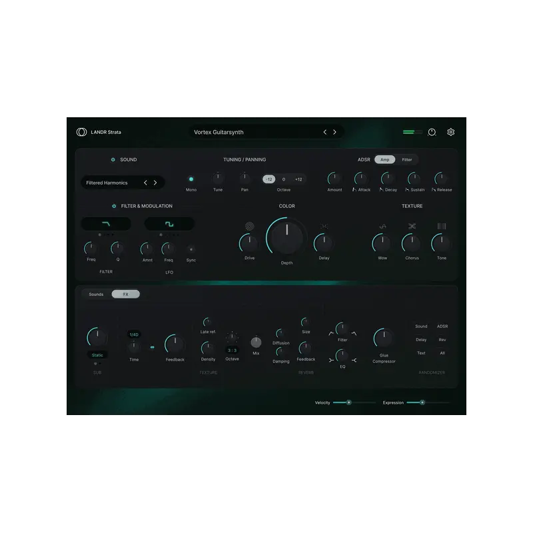The image size is (533, 533).
Task: Click the Tune knob
Action: pos(218,178)
